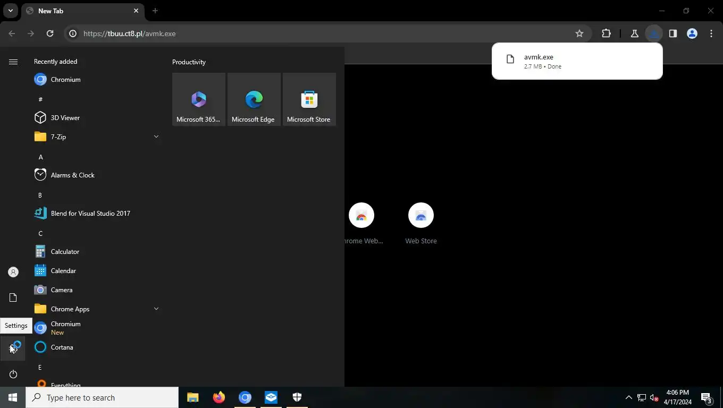The height and width of the screenshot is (408, 723).
Task: Click the Recently added heading
Action: pos(55,62)
